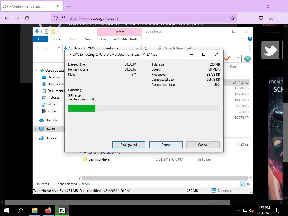Open the Pocket save icon

(x=261, y=18)
